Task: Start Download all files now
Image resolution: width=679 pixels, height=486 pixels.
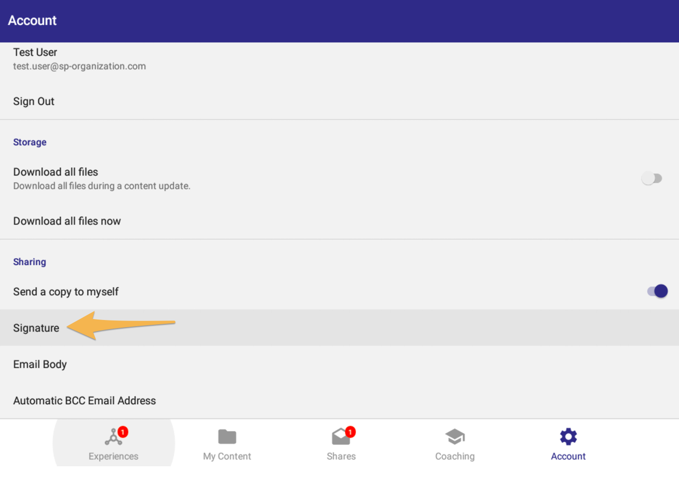Action: (x=67, y=221)
